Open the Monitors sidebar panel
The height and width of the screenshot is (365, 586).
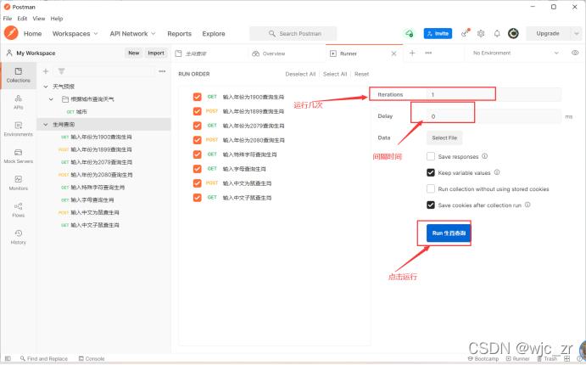click(19, 182)
